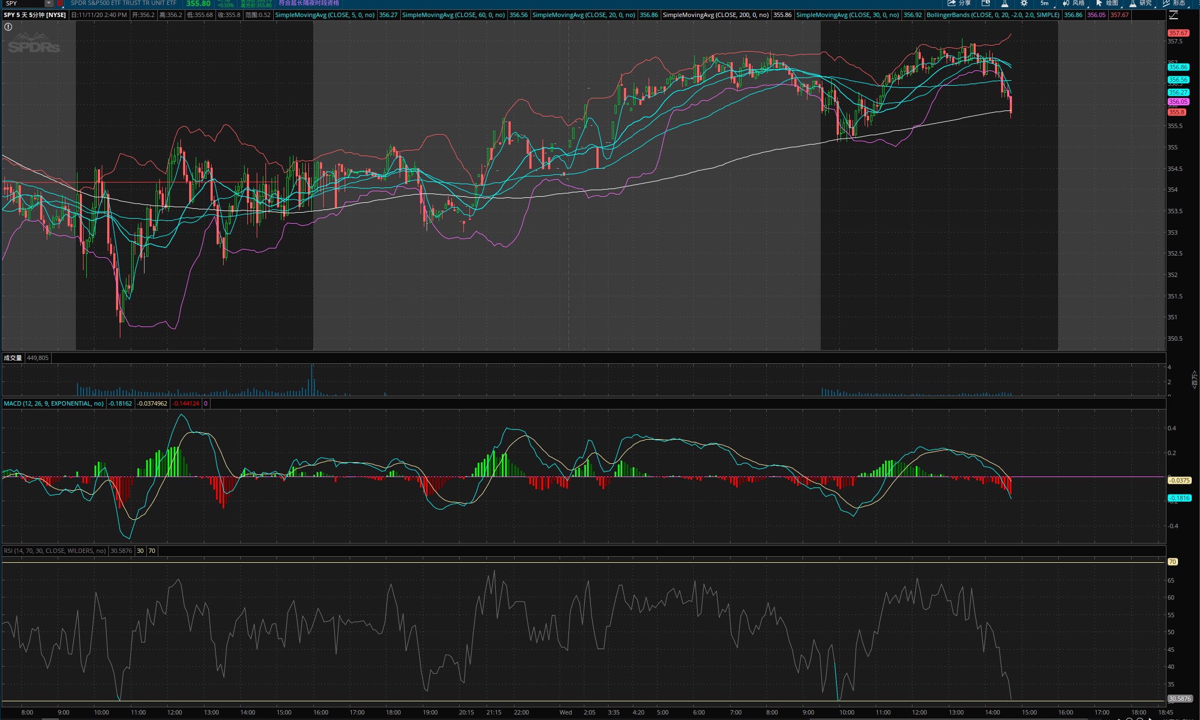Viewport: 1200px width, 720px height.
Task: Click volume value 449,805
Action: tap(38, 358)
